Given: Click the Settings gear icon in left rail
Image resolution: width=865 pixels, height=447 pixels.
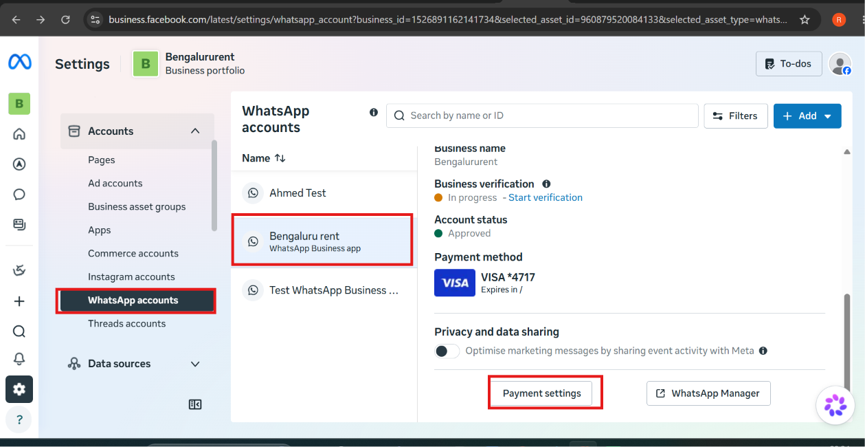Looking at the screenshot, I should pyautogui.click(x=19, y=389).
